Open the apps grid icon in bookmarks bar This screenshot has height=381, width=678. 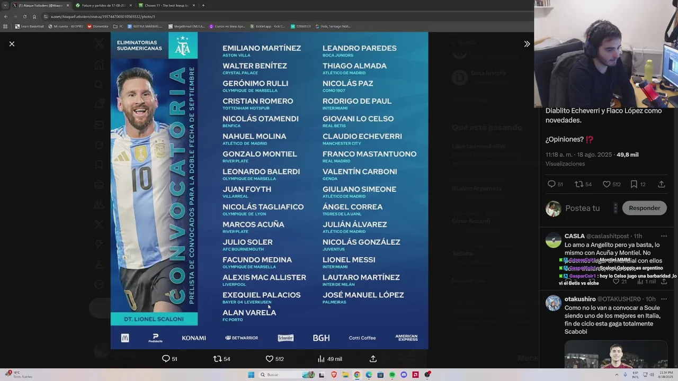tap(5, 26)
